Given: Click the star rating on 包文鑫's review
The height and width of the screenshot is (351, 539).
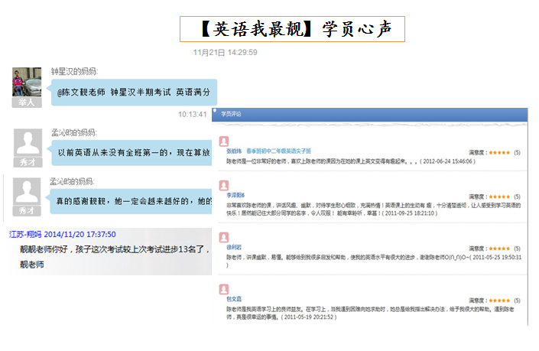Looking at the screenshot, I should point(498,300).
